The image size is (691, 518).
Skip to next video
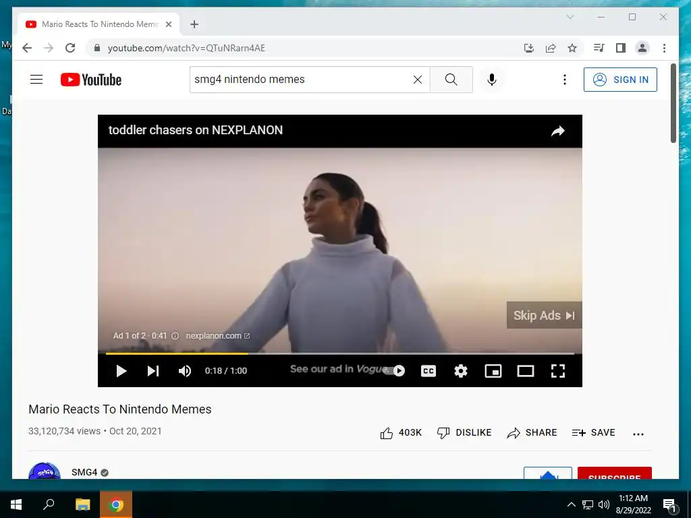click(x=153, y=371)
